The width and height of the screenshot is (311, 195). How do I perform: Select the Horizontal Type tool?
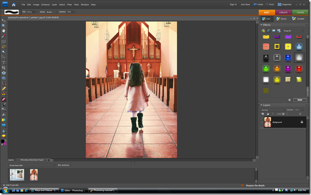click(x=3, y=63)
